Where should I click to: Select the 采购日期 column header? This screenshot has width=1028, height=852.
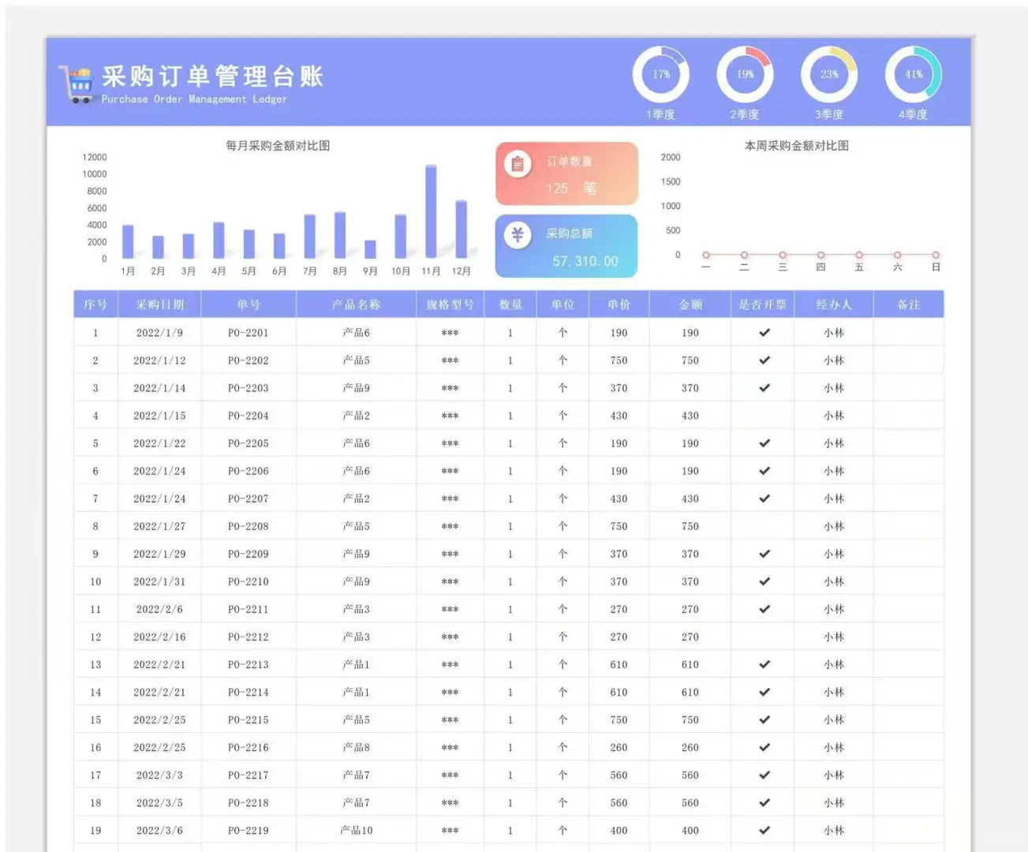pyautogui.click(x=159, y=305)
